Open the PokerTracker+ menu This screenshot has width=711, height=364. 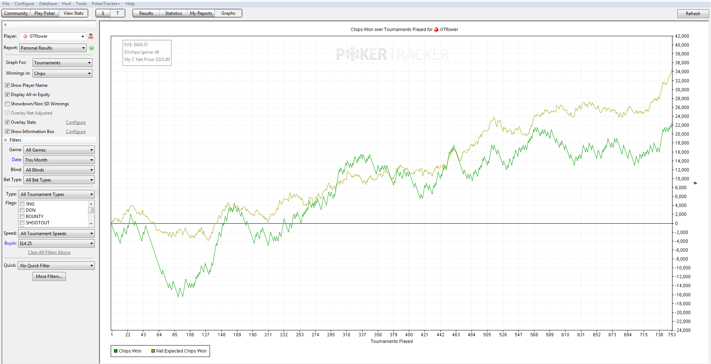[x=106, y=4]
